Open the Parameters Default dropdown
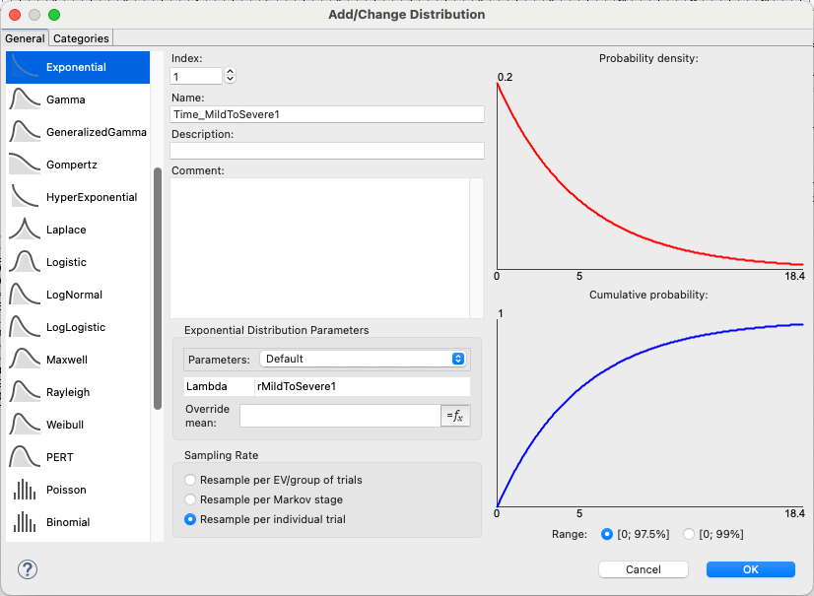This screenshot has height=596, width=814. (x=363, y=359)
